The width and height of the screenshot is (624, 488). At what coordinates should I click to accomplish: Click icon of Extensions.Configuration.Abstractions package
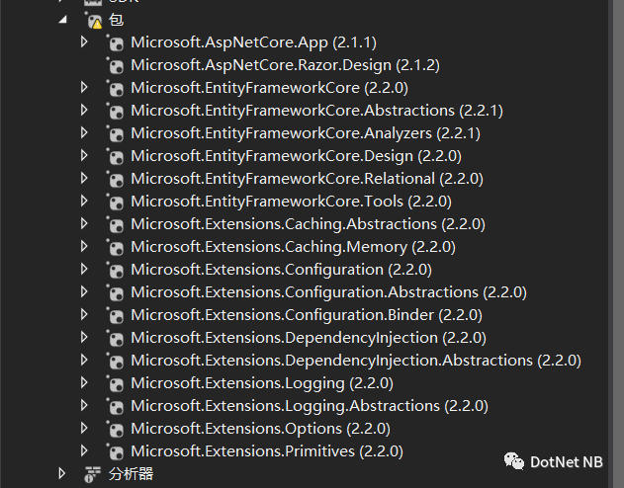coord(116,292)
